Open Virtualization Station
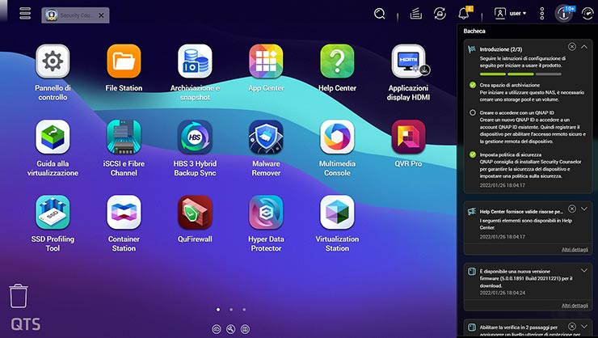The height and width of the screenshot is (338, 598). tap(337, 213)
